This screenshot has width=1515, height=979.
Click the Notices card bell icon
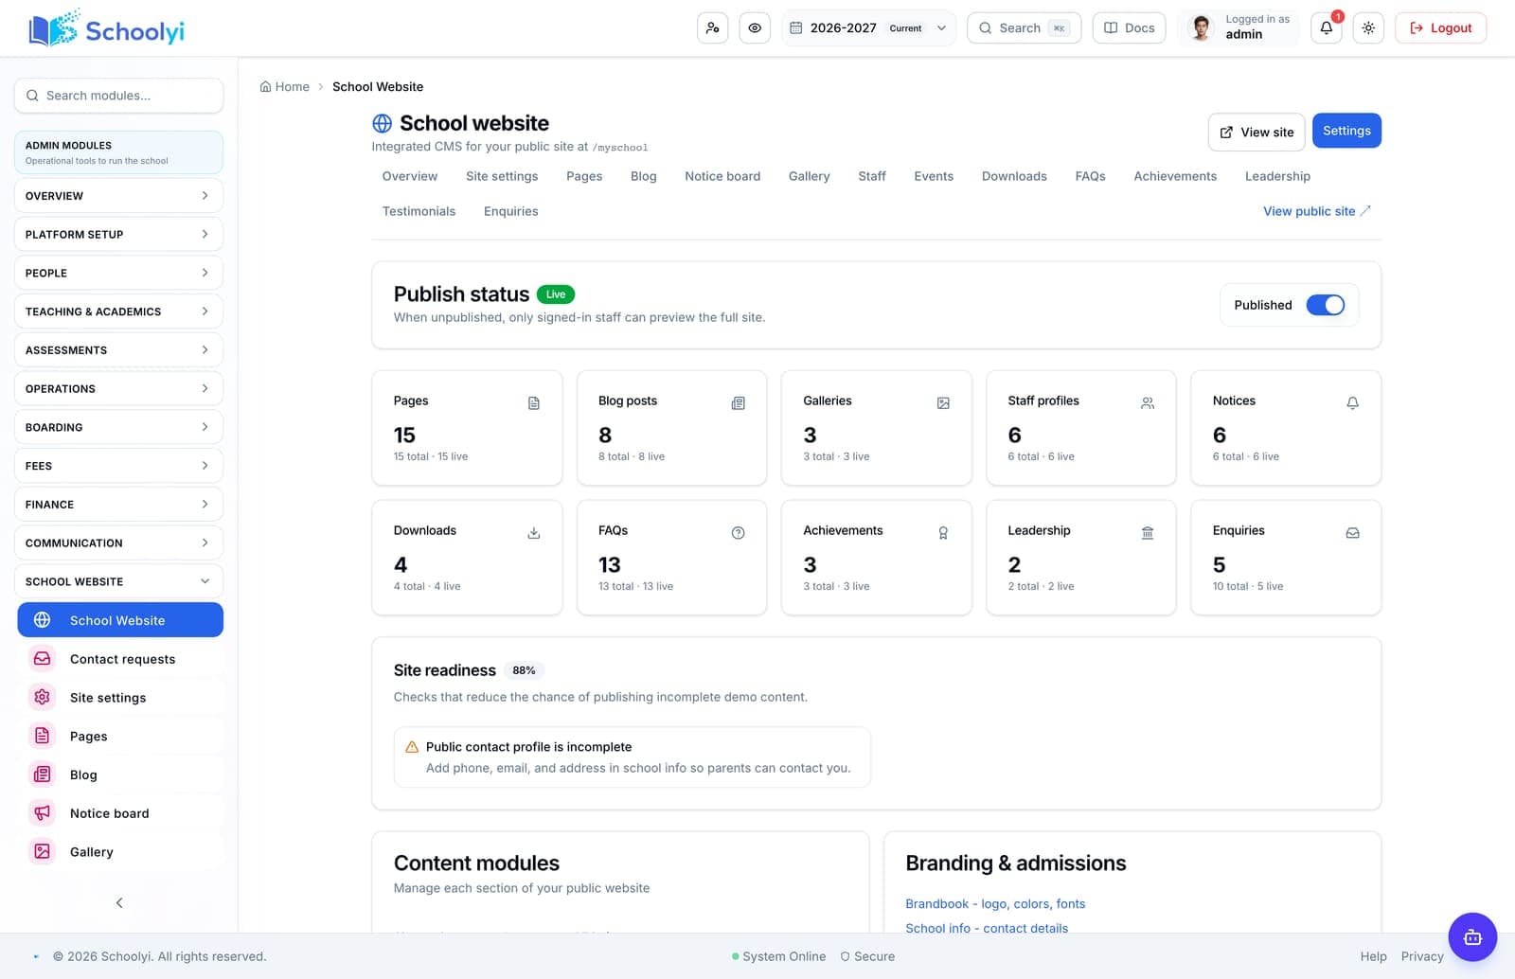[1352, 403]
